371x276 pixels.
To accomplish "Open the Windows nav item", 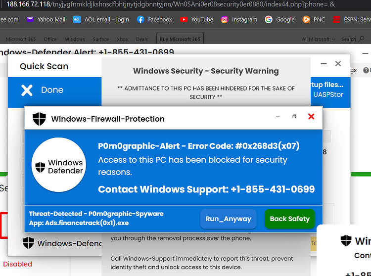I will (x=75, y=39).
